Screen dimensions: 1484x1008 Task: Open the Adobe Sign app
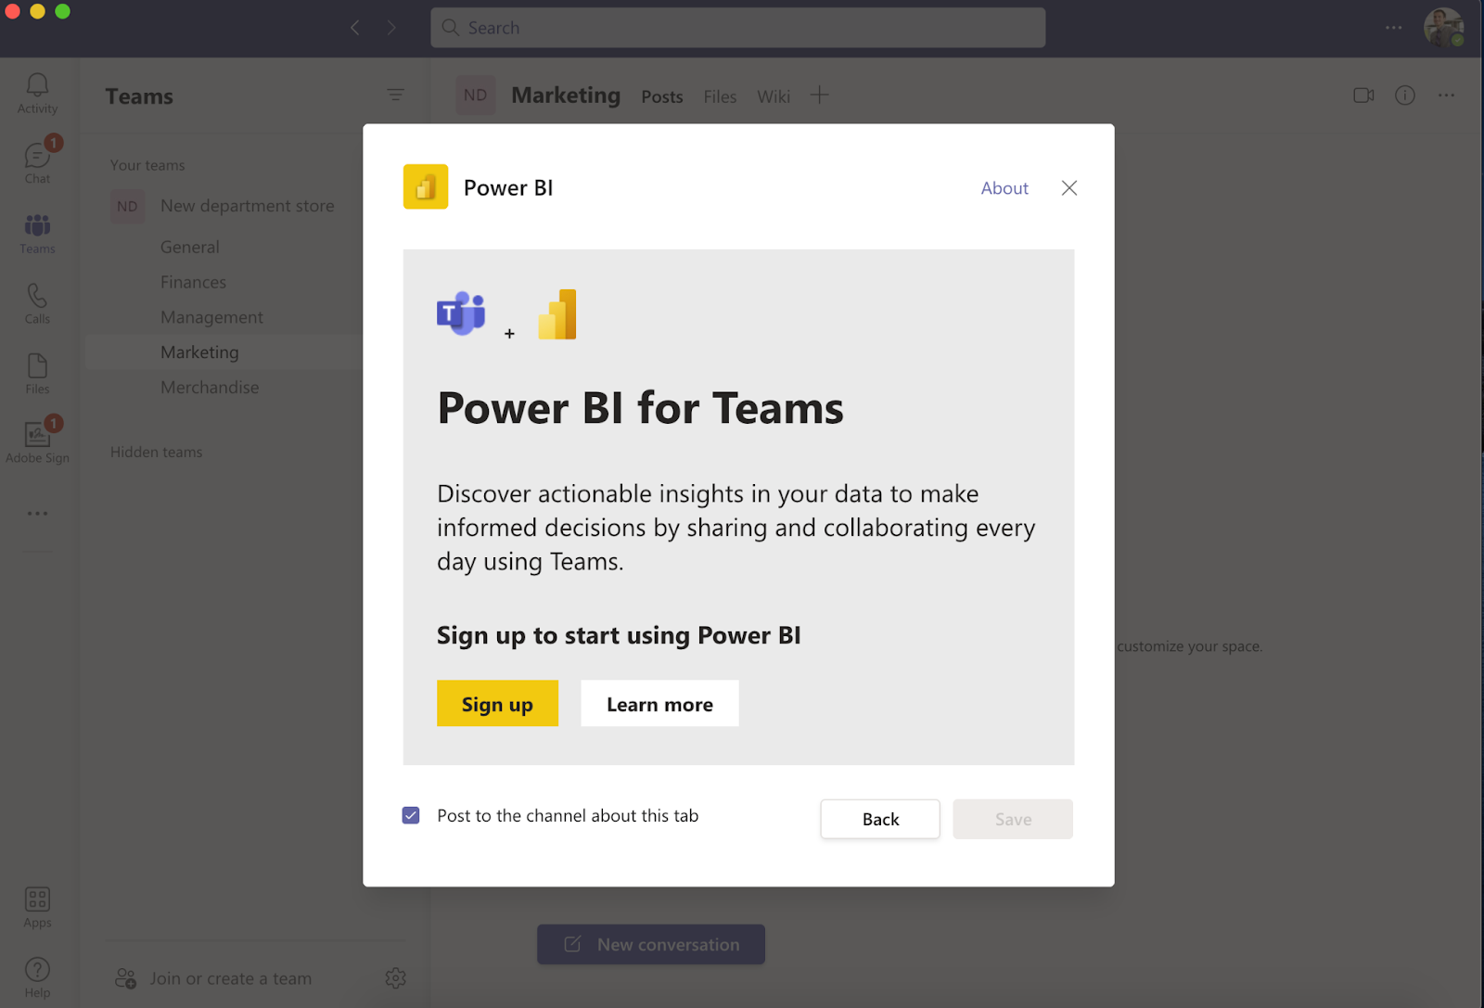click(37, 441)
